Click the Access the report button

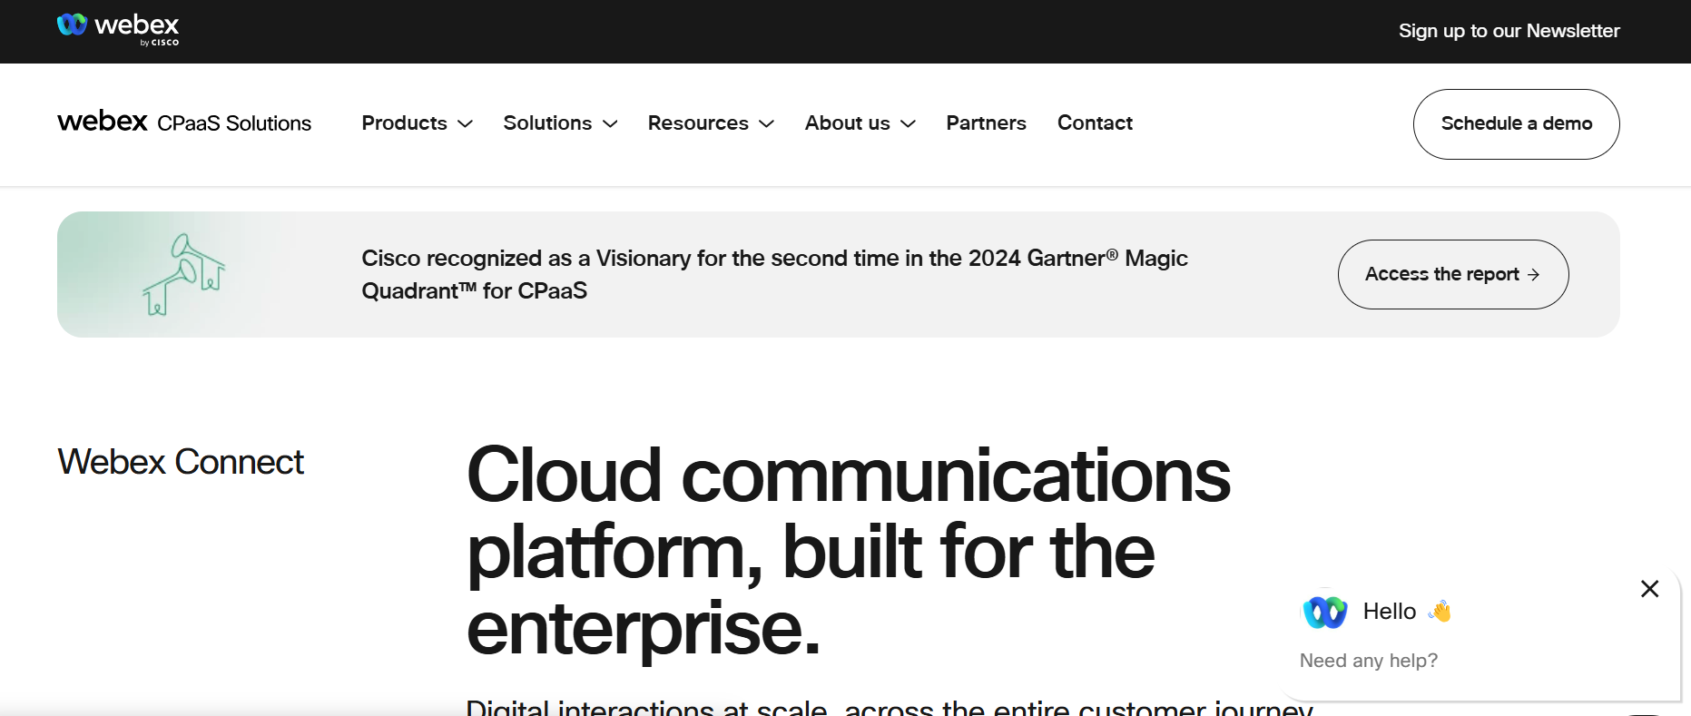pyautogui.click(x=1441, y=274)
